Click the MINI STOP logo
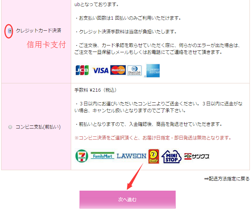Image resolution: width=251 pixels, height=224 pixels. tap(171, 157)
